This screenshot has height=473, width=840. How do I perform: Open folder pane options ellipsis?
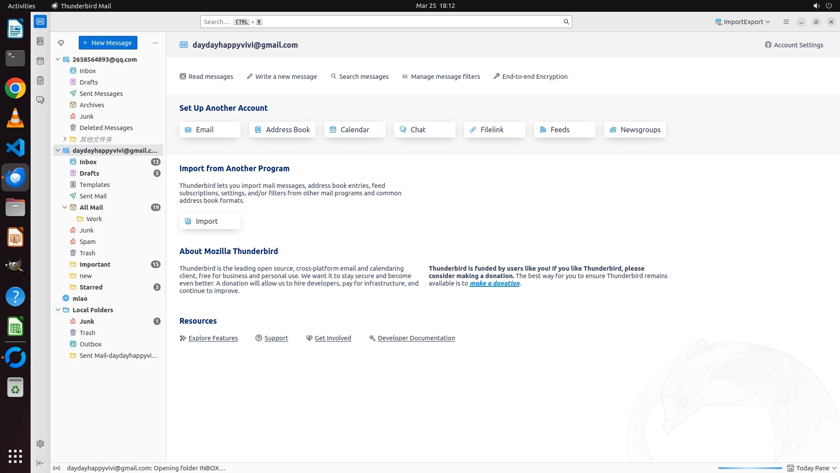point(155,43)
